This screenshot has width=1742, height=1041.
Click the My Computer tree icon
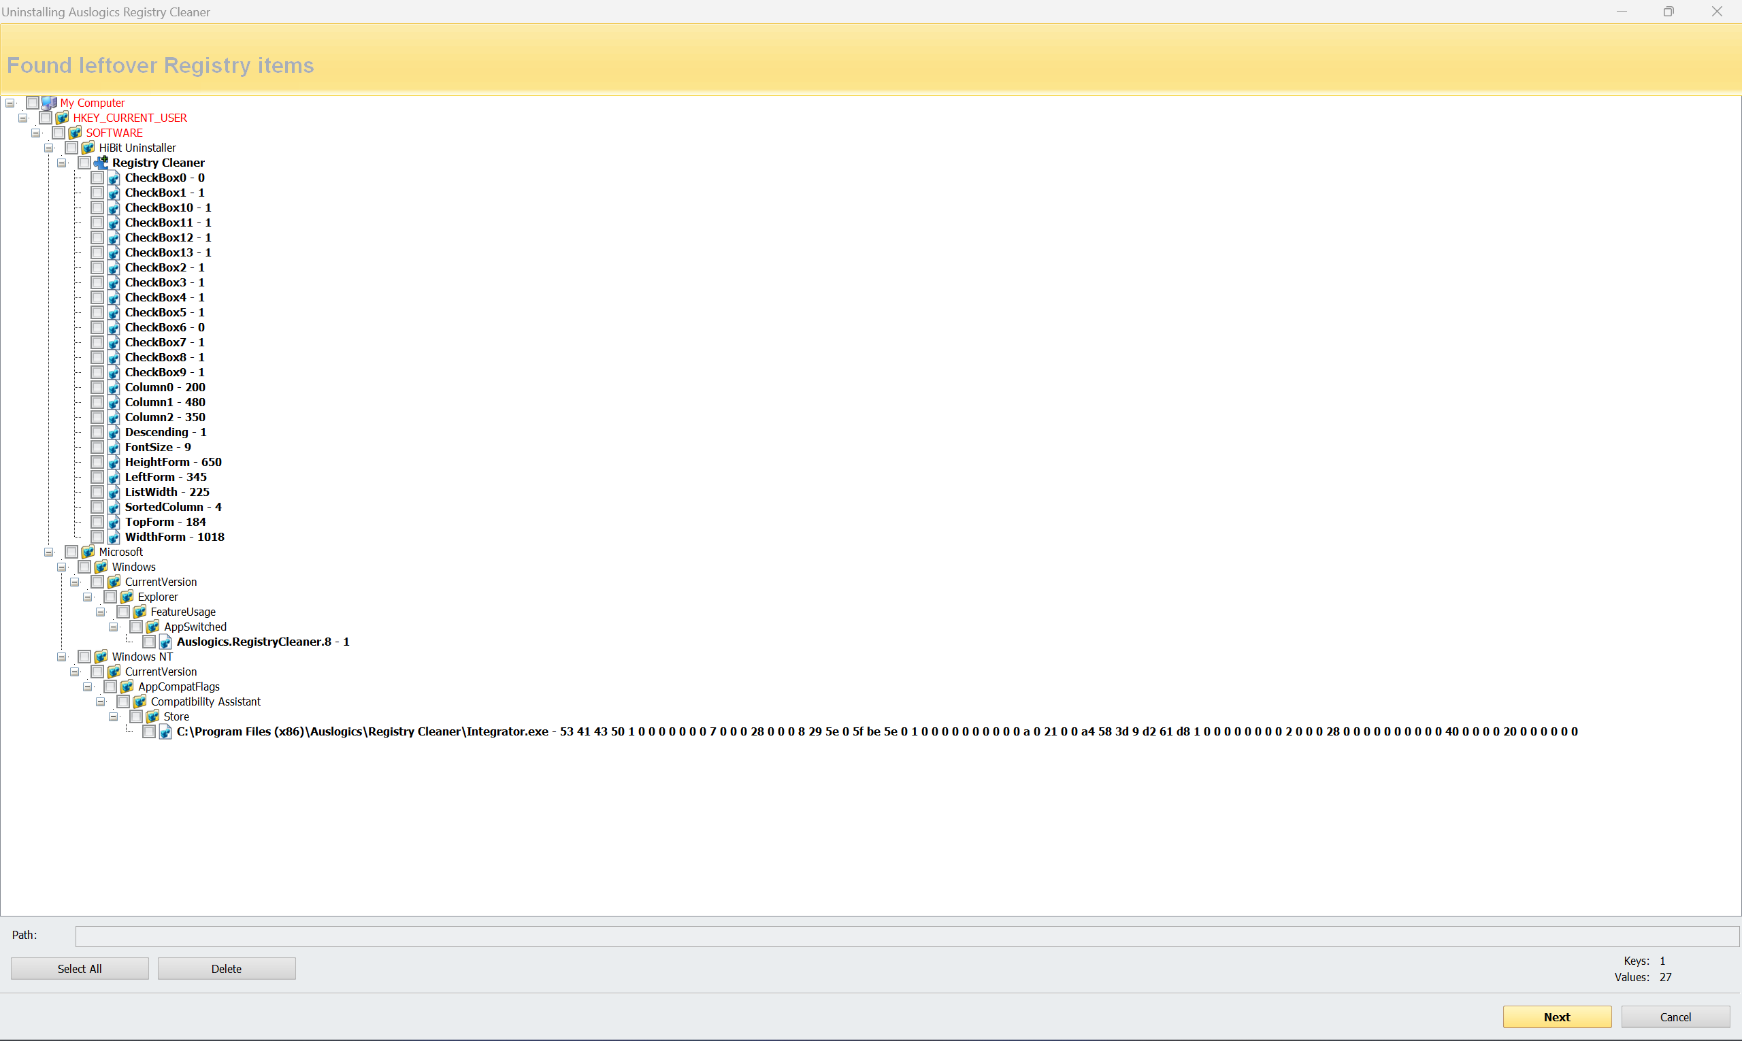(x=48, y=103)
